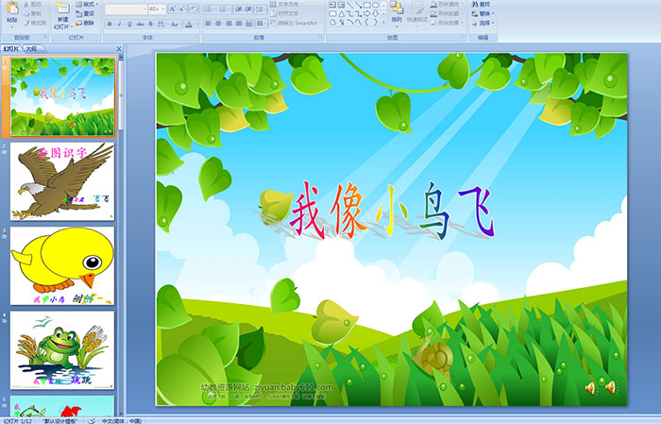Delete the slide with the Delete button
The image size is (661, 424).
tap(85, 23)
